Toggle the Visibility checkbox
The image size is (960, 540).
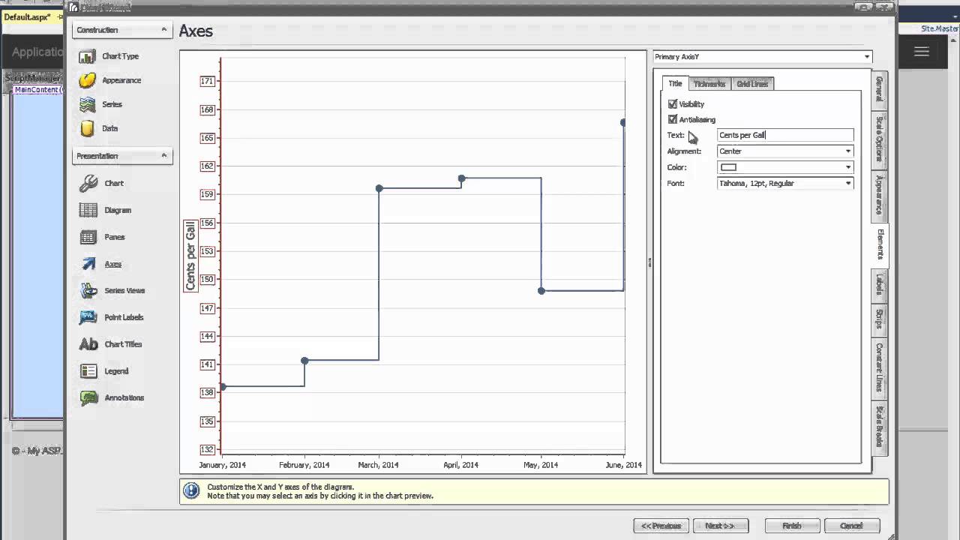(x=673, y=104)
